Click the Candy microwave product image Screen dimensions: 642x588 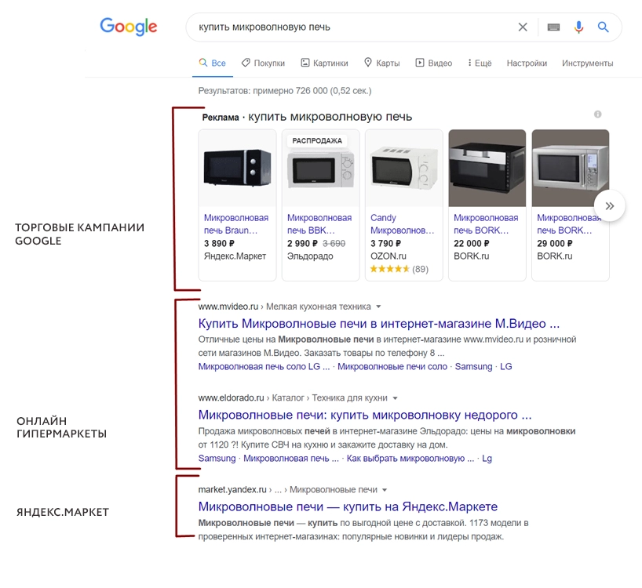403,168
